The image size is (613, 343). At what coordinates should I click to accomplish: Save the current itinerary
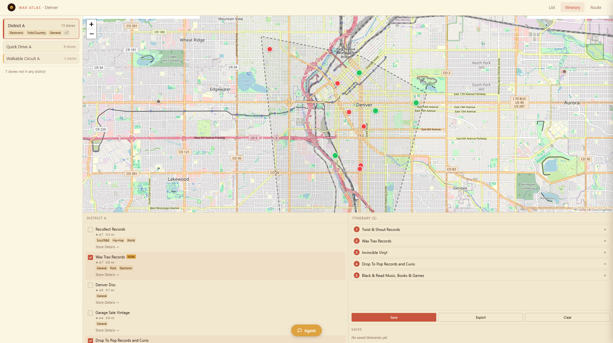pyautogui.click(x=394, y=317)
